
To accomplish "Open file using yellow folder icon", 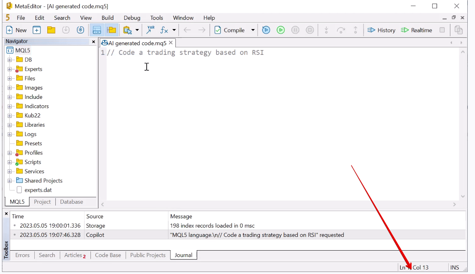I will (51, 30).
